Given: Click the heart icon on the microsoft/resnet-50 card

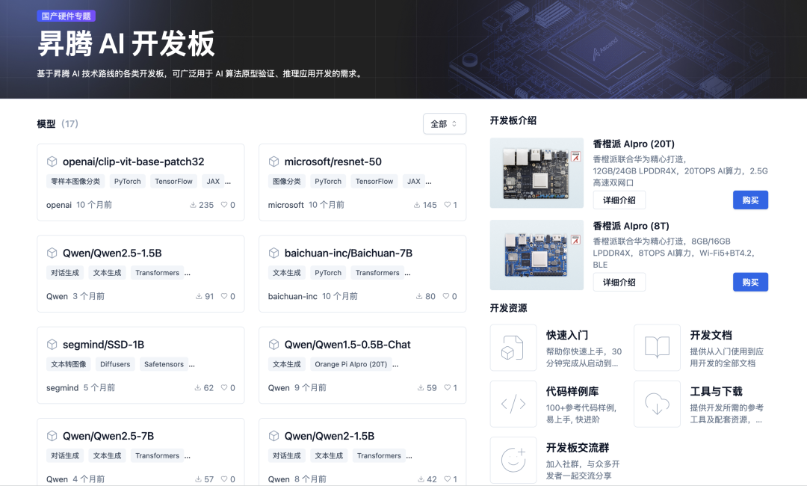Looking at the screenshot, I should point(448,205).
